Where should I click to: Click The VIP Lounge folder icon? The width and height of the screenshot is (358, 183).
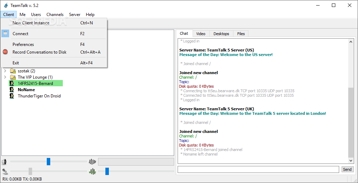(13, 77)
